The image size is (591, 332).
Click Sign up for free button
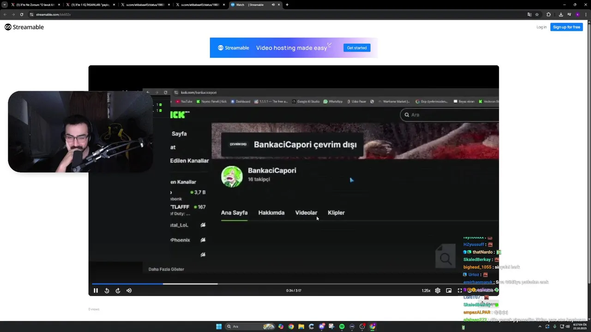(x=567, y=27)
